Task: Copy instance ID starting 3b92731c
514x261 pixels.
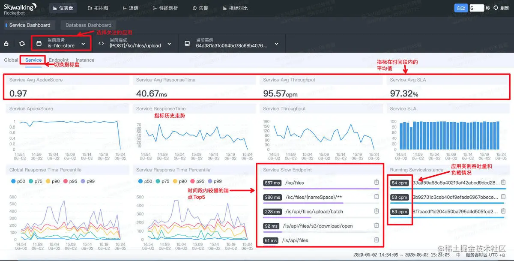Action: coord(504,197)
